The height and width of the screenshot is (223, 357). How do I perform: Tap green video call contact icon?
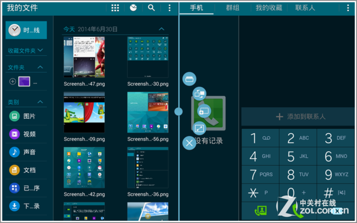(x=260, y=211)
